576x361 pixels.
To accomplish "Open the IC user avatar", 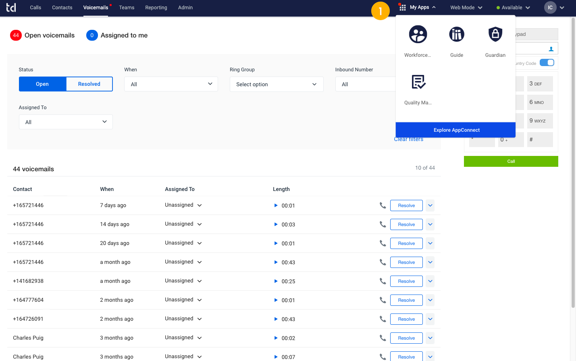I will pyautogui.click(x=550, y=7).
